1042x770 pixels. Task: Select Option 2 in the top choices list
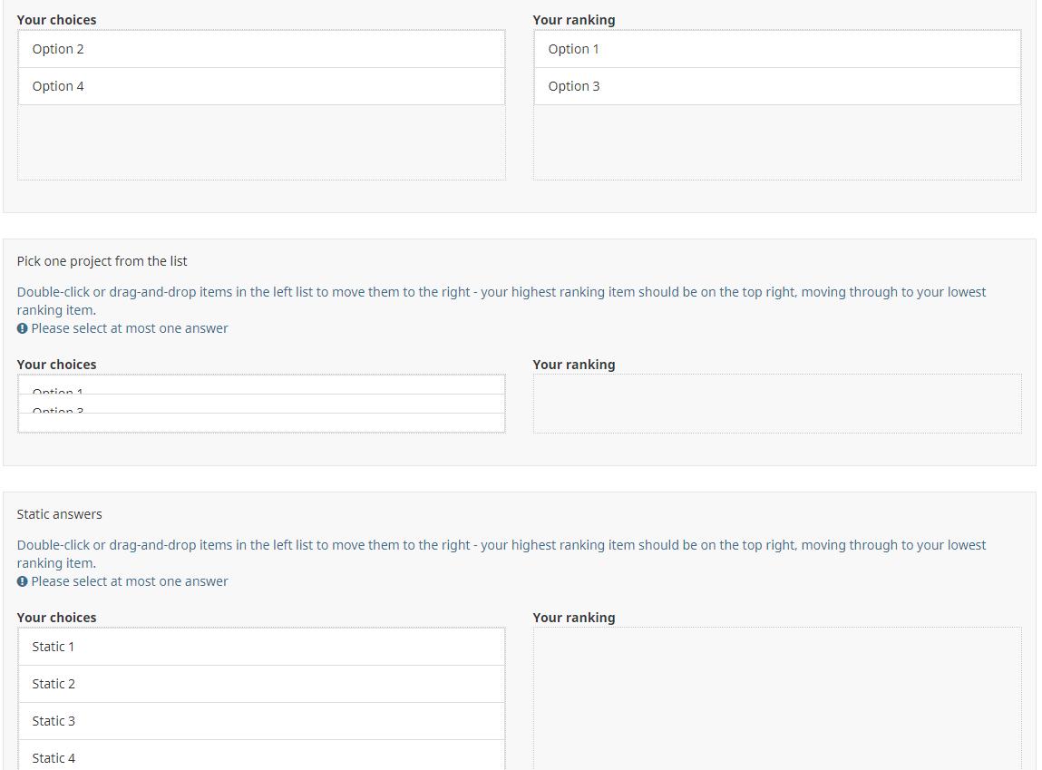click(261, 49)
